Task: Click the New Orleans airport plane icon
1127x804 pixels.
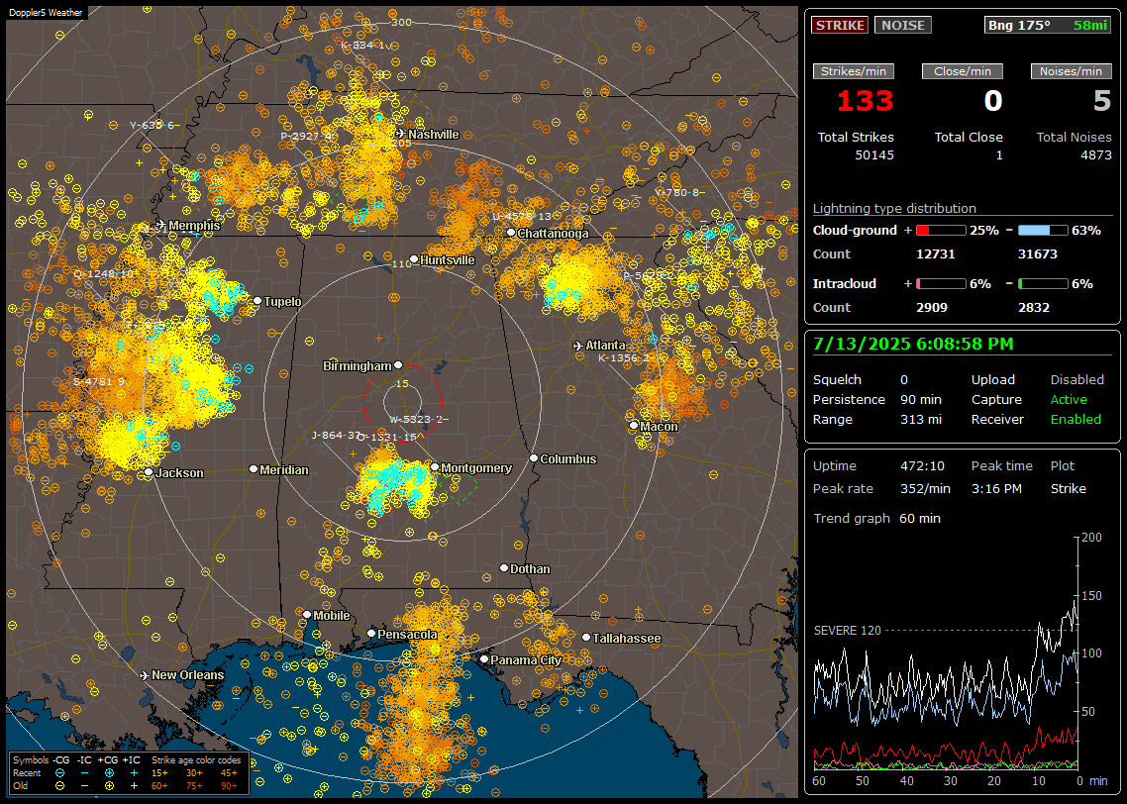Action: tap(144, 675)
